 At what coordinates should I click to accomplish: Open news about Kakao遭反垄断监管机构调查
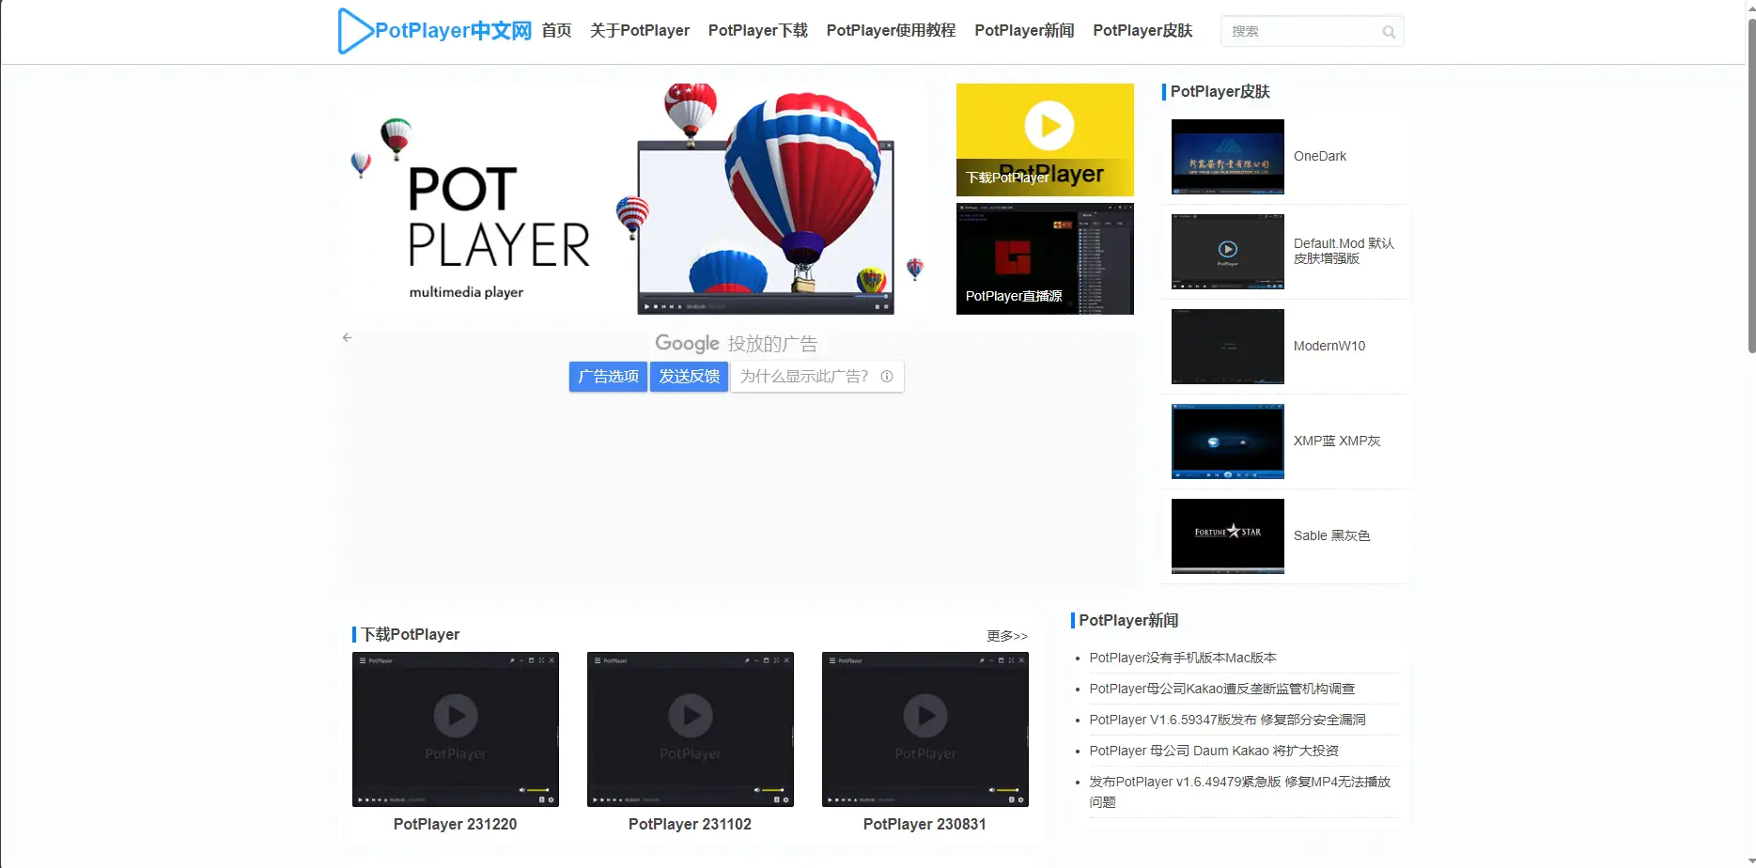tap(1222, 690)
